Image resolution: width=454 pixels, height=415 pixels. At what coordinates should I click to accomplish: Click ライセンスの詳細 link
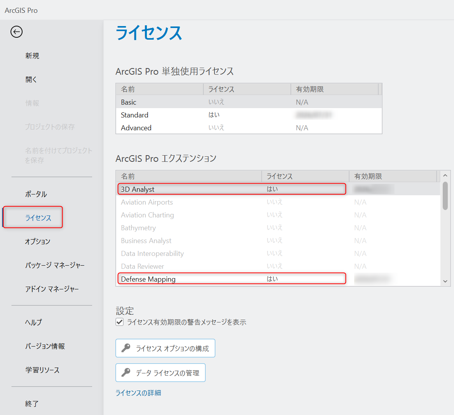138,393
